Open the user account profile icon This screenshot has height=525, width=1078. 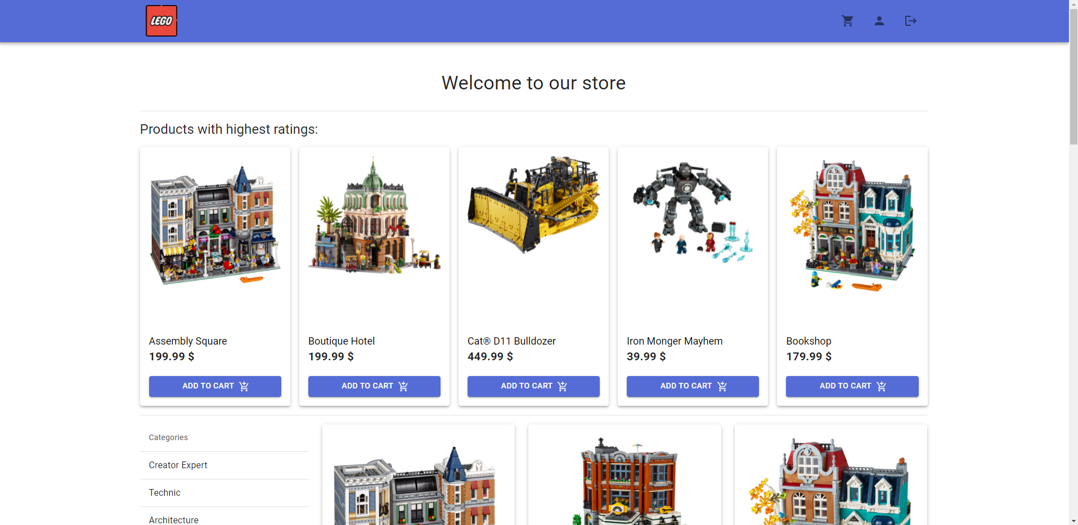click(x=879, y=21)
